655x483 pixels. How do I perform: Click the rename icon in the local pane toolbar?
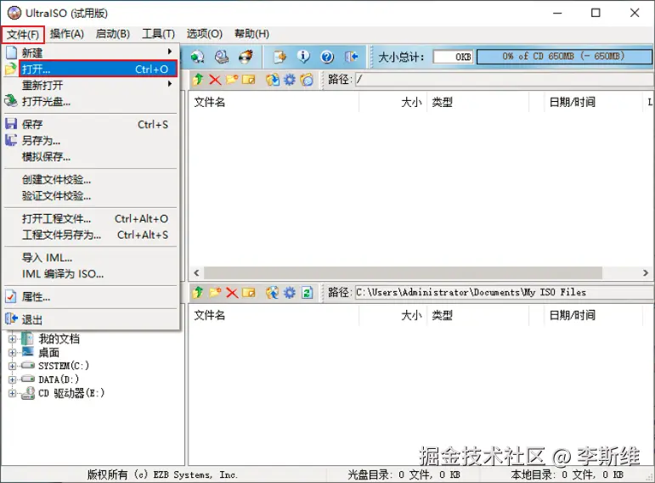pos(249,293)
